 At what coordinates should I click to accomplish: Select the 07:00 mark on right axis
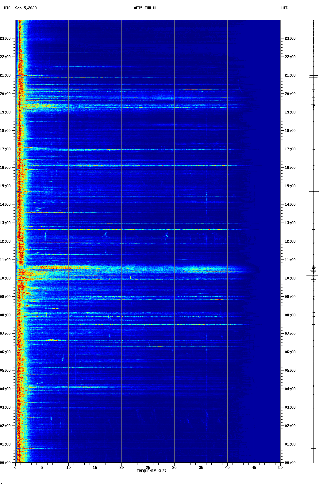pyautogui.click(x=290, y=334)
